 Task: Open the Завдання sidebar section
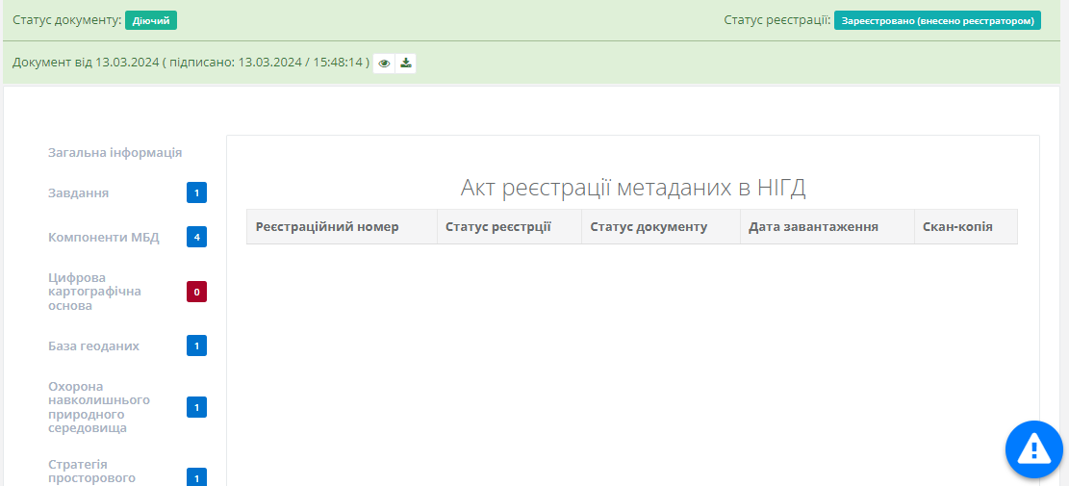[x=78, y=192]
